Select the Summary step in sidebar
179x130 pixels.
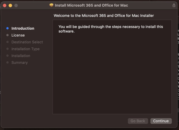click(20, 63)
